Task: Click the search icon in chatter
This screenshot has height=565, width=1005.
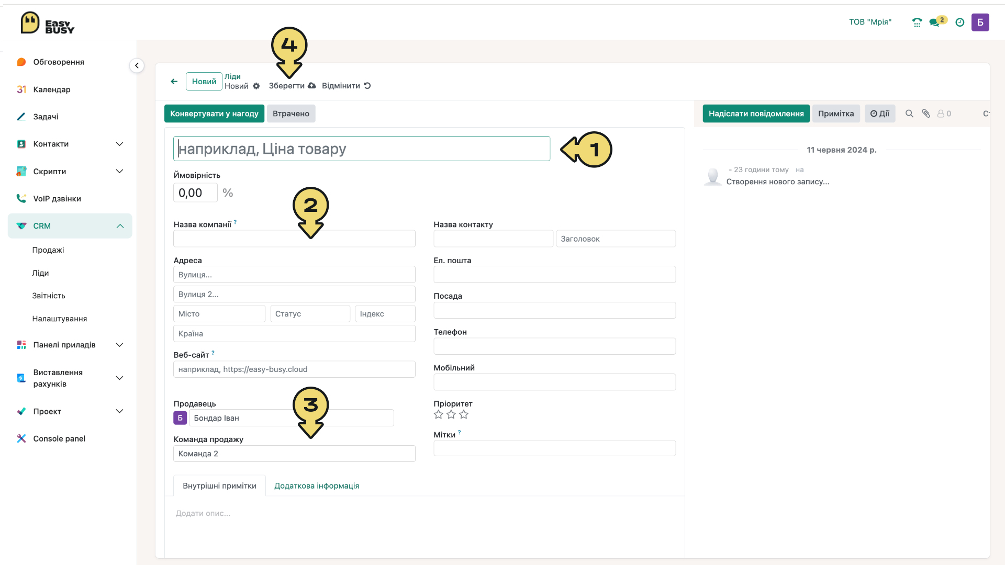Action: (x=909, y=114)
